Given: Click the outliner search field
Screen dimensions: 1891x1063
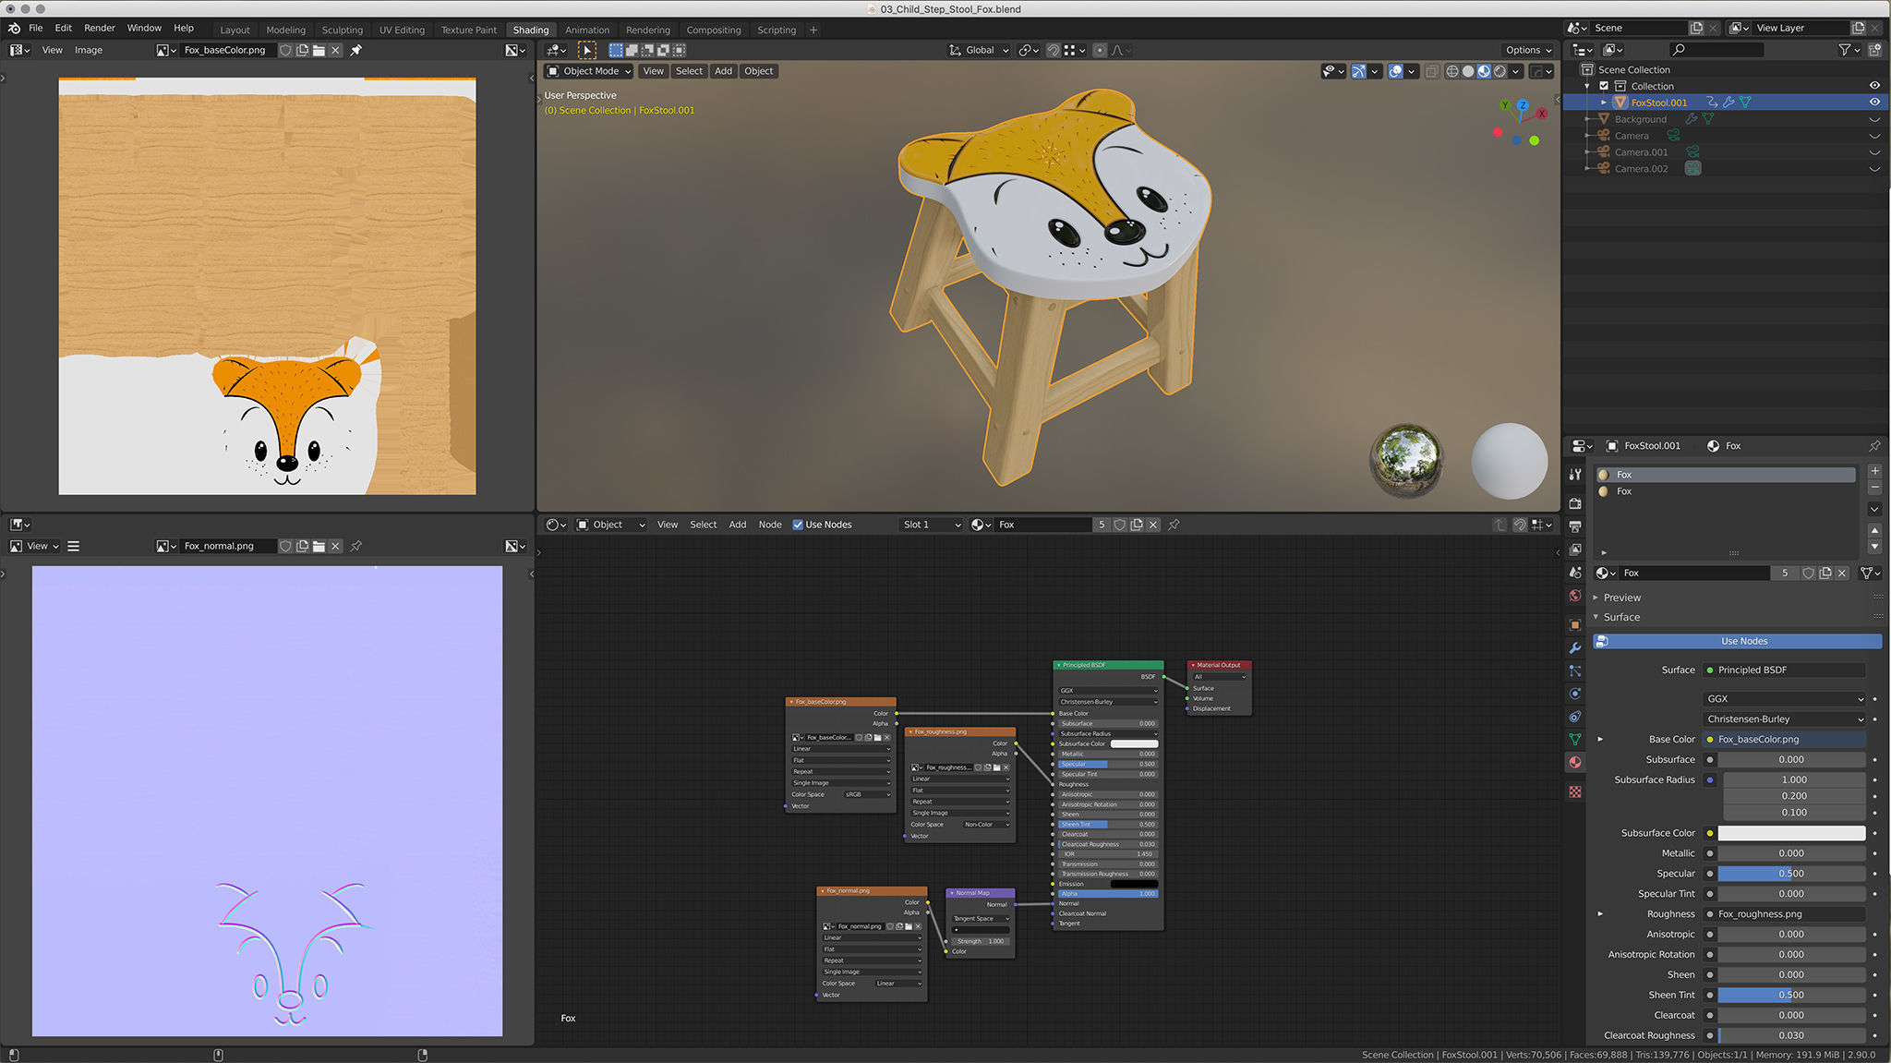Looking at the screenshot, I should point(1717,50).
